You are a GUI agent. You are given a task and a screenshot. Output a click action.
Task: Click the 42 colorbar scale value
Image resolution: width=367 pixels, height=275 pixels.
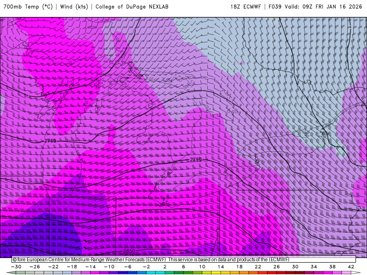(x=351, y=267)
